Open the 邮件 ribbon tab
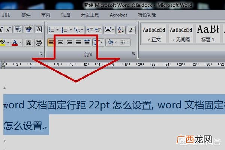225x150 pixels. click(x=26, y=15)
